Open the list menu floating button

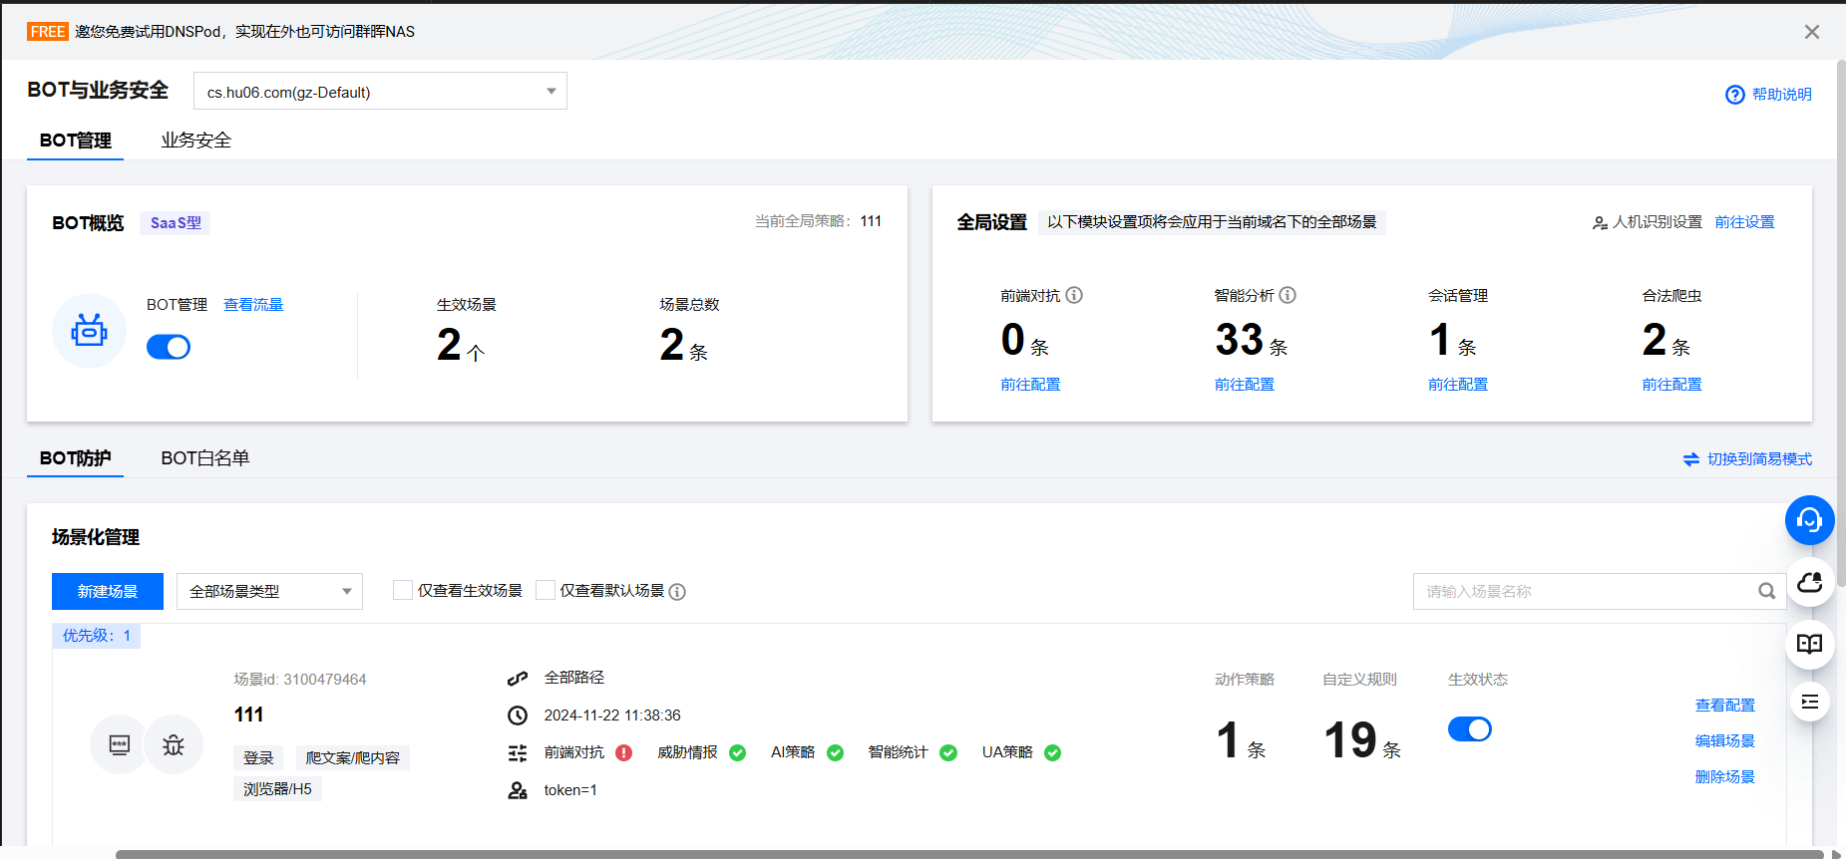[x=1810, y=702]
